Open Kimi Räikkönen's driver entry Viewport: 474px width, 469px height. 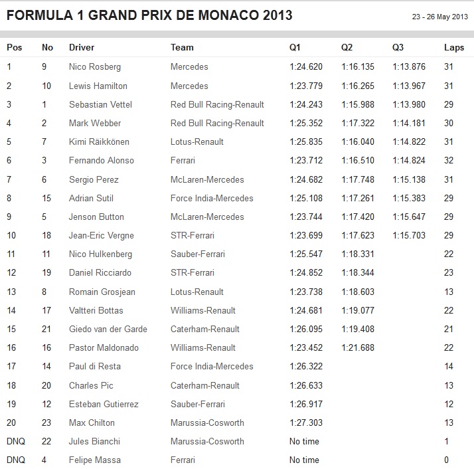point(99,141)
